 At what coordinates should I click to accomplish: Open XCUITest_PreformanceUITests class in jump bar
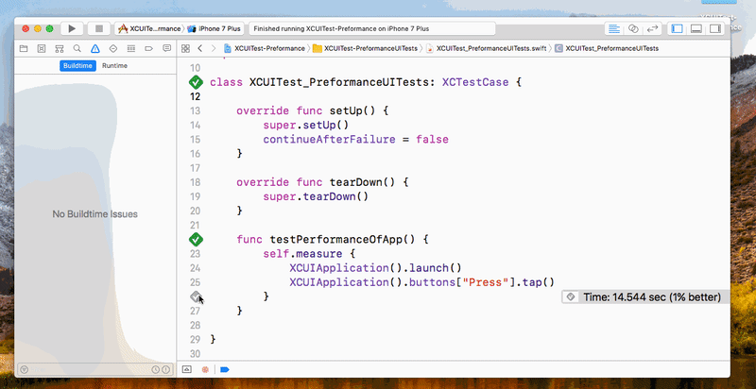pos(607,48)
